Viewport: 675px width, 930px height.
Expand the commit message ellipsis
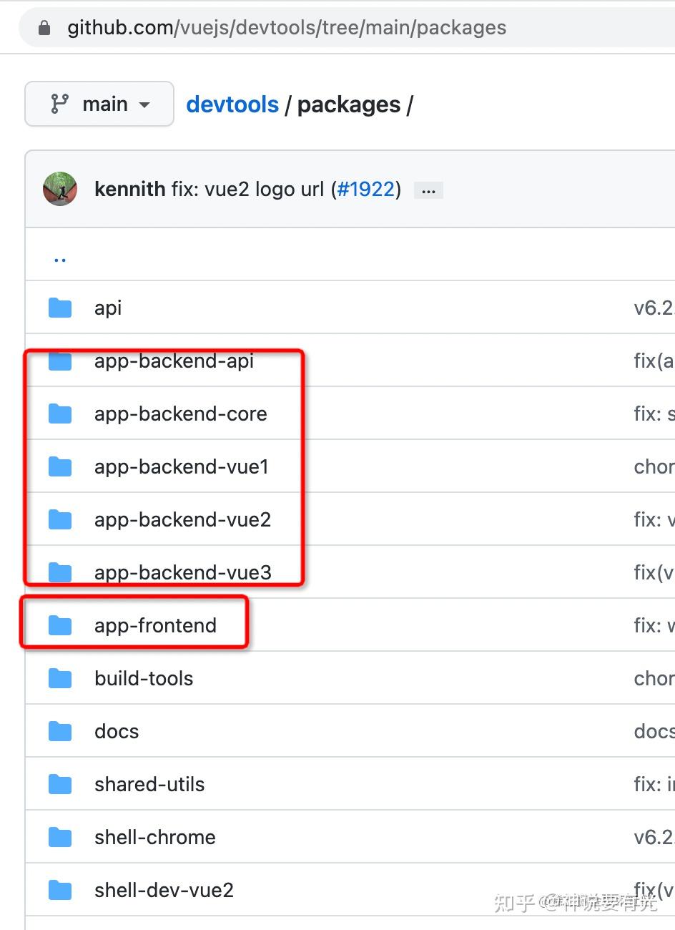tap(428, 190)
